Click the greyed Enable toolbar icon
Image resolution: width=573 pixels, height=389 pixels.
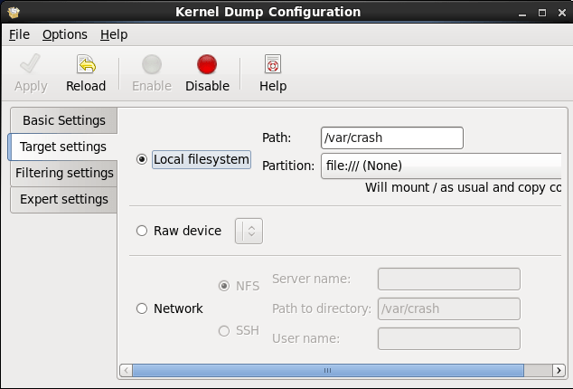click(152, 65)
